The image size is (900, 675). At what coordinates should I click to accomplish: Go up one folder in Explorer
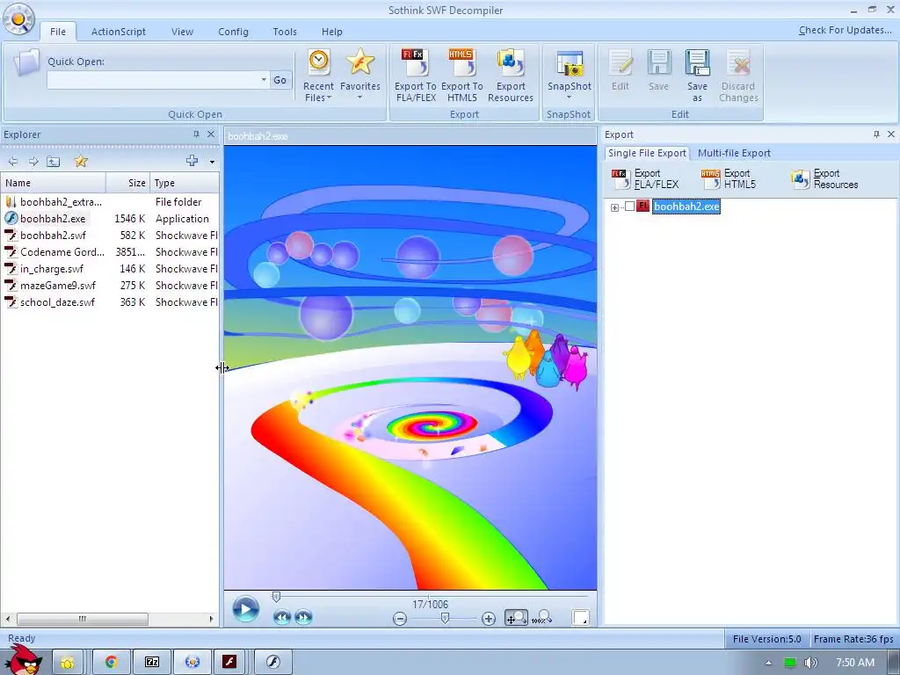(54, 162)
